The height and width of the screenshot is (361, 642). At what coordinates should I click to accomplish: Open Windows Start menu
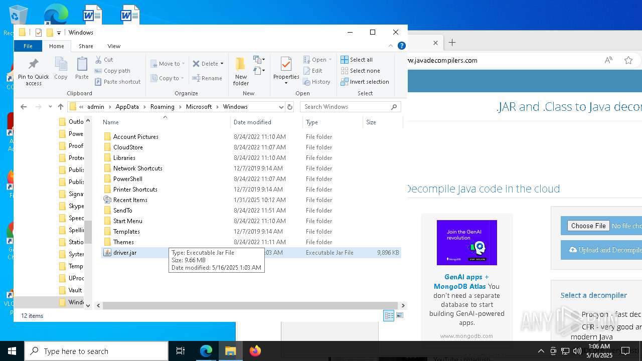12,351
